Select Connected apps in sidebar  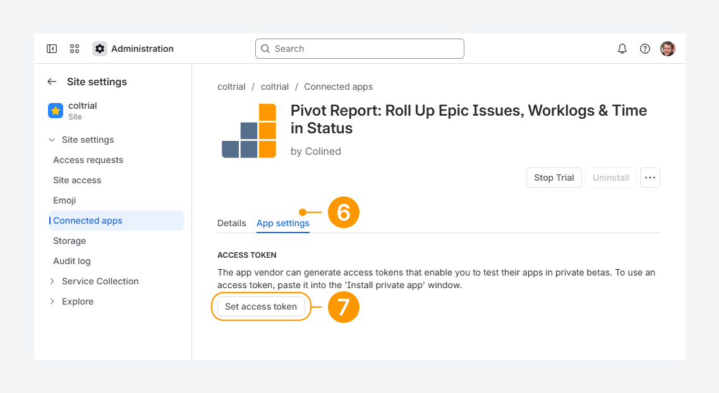(116, 221)
